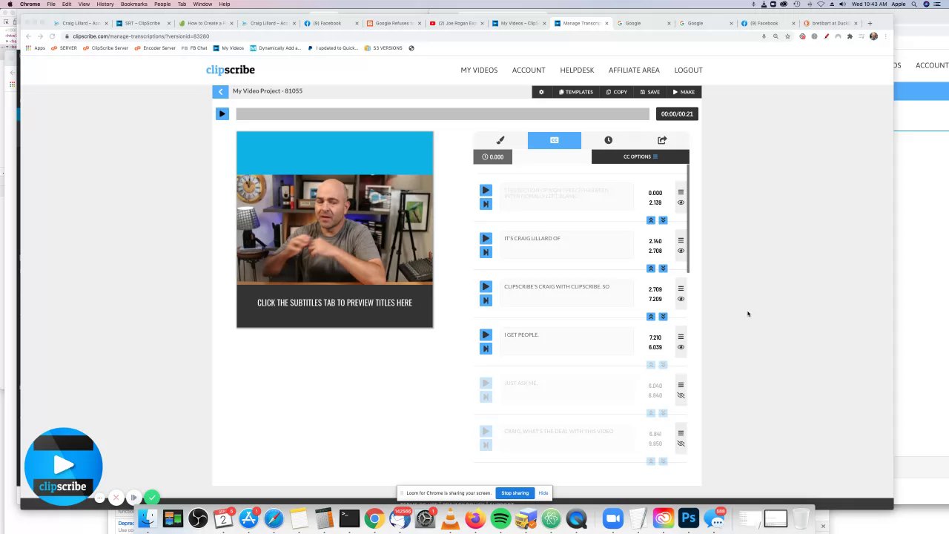Image resolution: width=949 pixels, height=534 pixels.
Task: Skip to end of "It's Craig Lillard of" segment
Action: 486,252
